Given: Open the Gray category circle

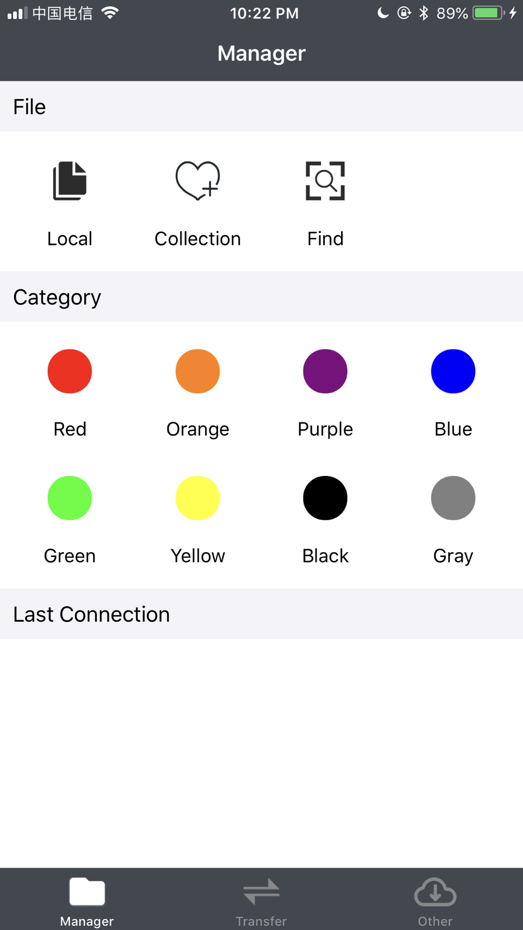Looking at the screenshot, I should point(453,498).
